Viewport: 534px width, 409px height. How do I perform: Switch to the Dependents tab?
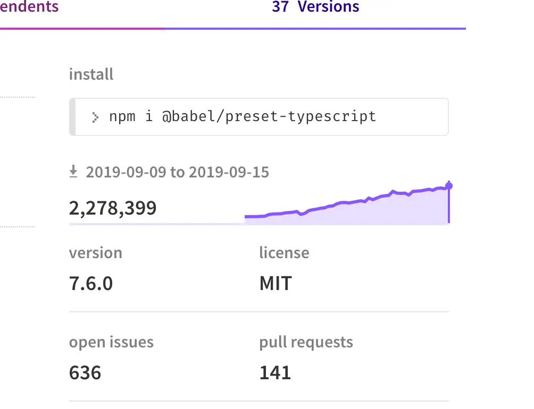pyautogui.click(x=29, y=7)
